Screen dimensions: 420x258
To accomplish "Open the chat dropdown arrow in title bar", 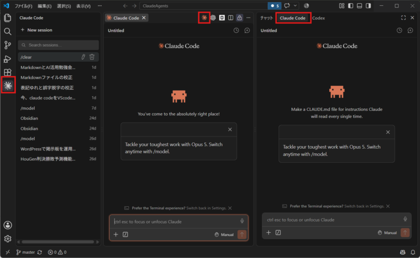I will (295, 6).
